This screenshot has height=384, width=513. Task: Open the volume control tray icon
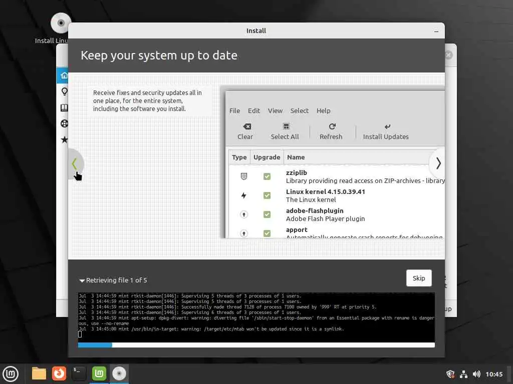coord(476,374)
